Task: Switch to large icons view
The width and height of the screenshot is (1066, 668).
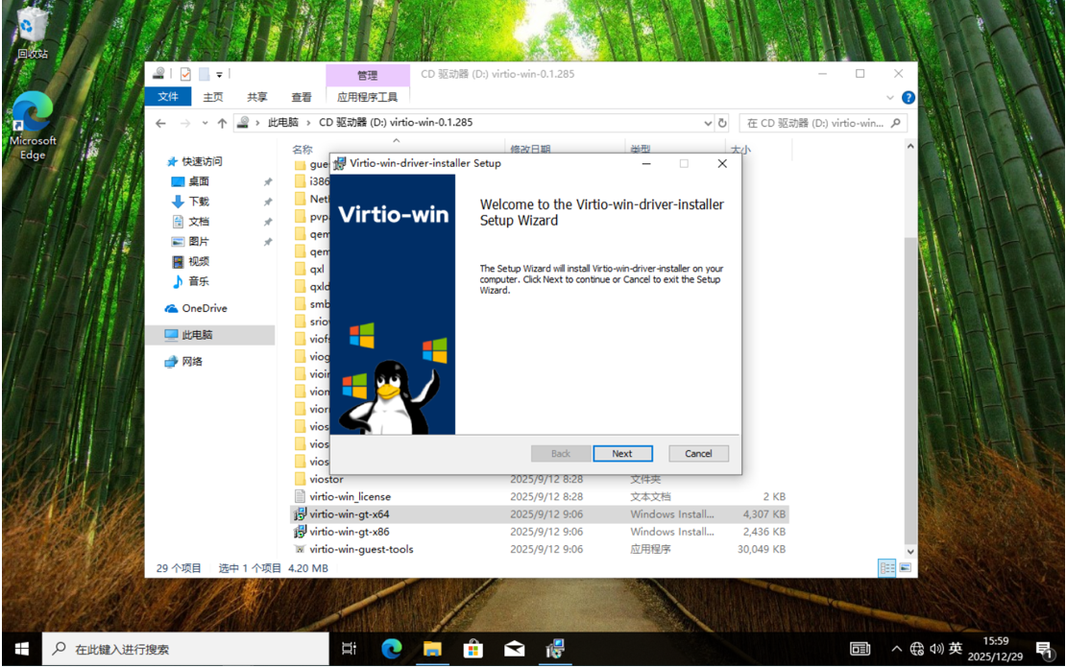Action: pos(905,568)
